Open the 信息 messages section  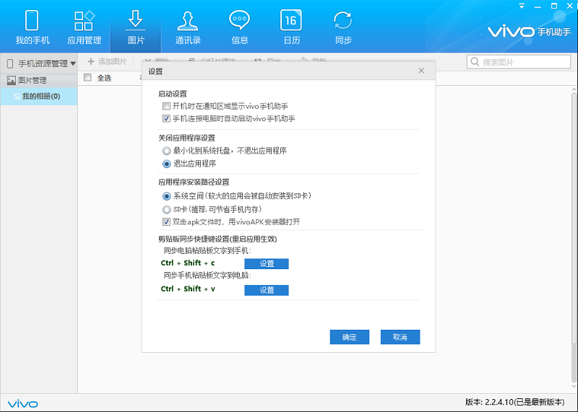240,27
